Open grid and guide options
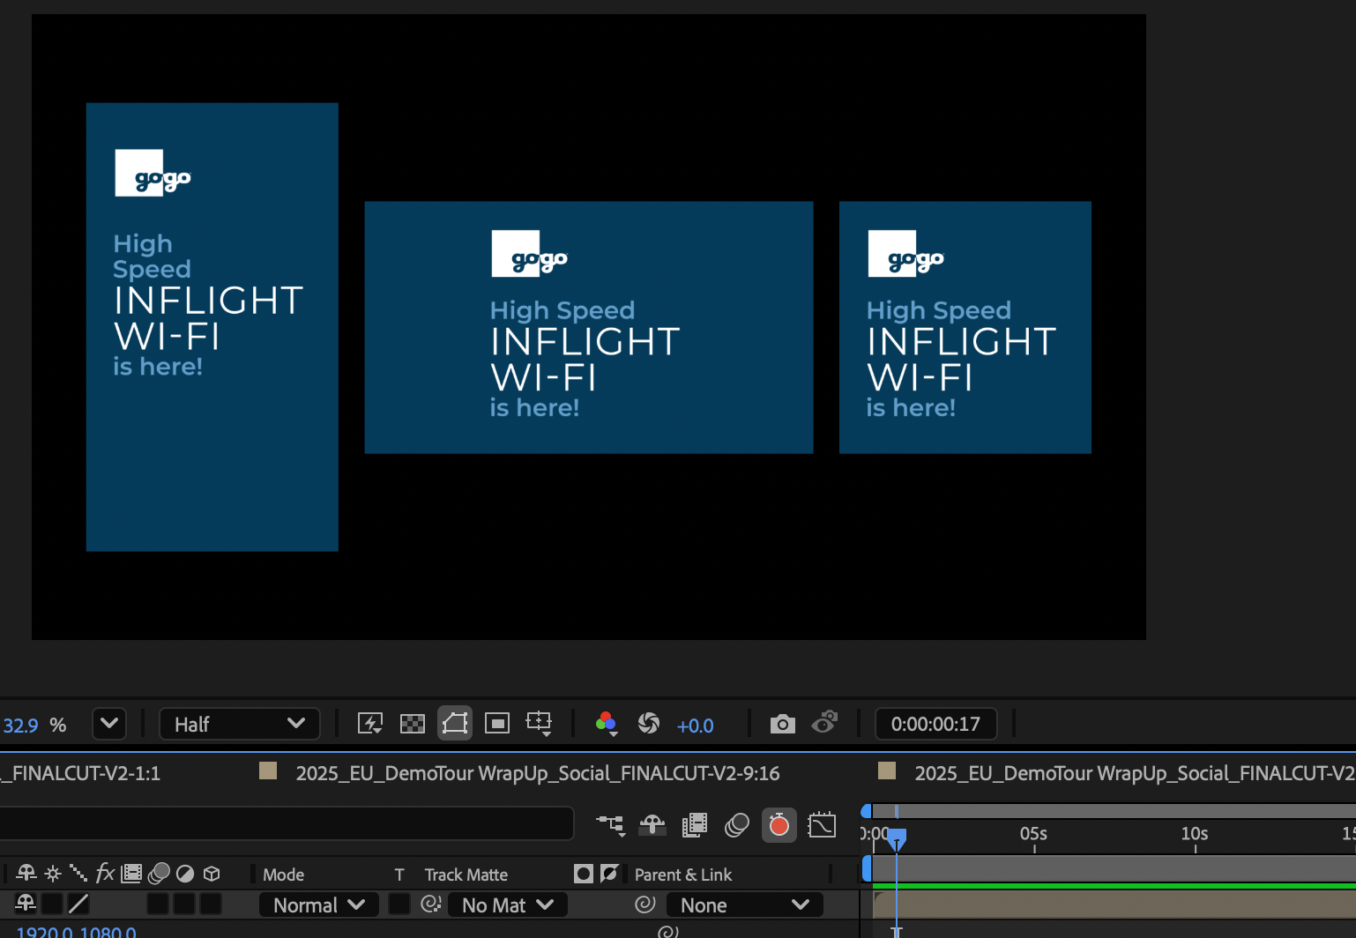Screen dimensions: 1356x938 [x=539, y=724]
